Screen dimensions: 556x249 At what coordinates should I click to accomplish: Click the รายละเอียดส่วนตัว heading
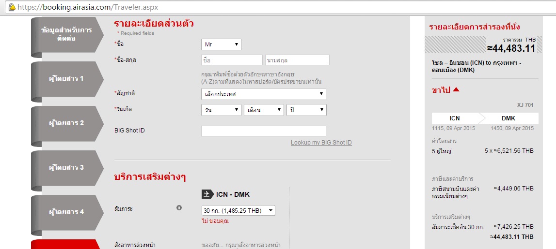click(x=154, y=24)
